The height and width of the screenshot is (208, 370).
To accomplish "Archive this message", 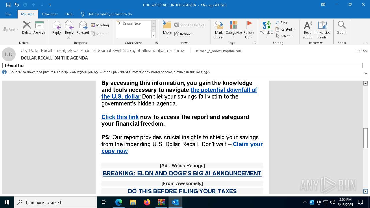I will (39, 28).
